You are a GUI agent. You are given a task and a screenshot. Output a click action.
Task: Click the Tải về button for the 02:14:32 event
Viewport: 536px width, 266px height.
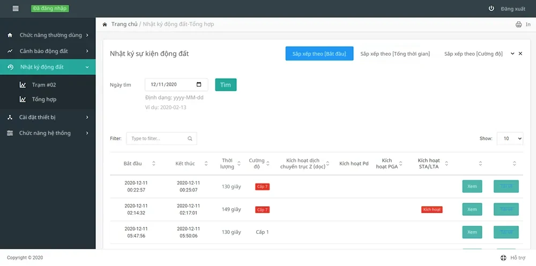coord(507,209)
